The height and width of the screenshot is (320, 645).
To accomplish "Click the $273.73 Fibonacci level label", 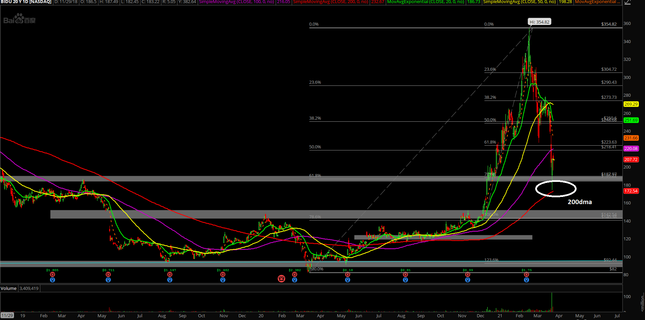I will click(x=609, y=97).
